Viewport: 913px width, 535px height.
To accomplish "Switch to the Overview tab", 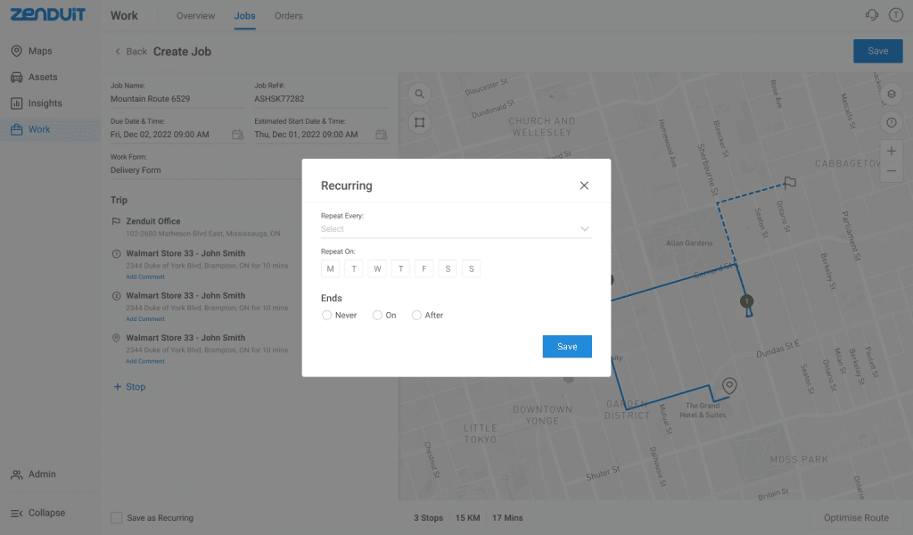I will (x=195, y=16).
